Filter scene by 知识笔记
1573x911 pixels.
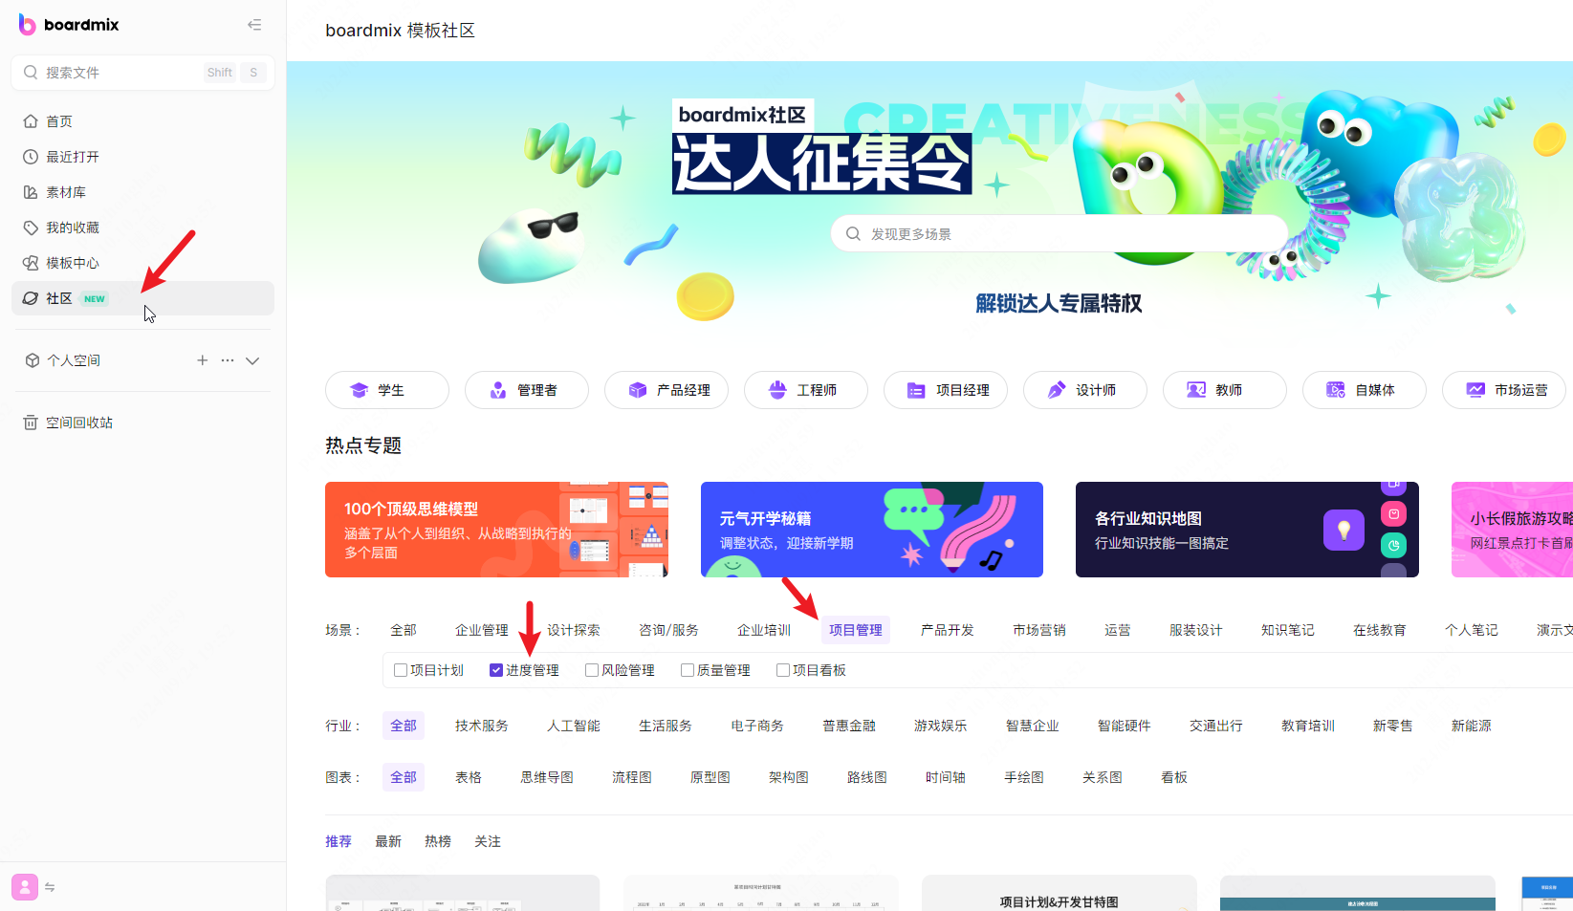(x=1288, y=630)
